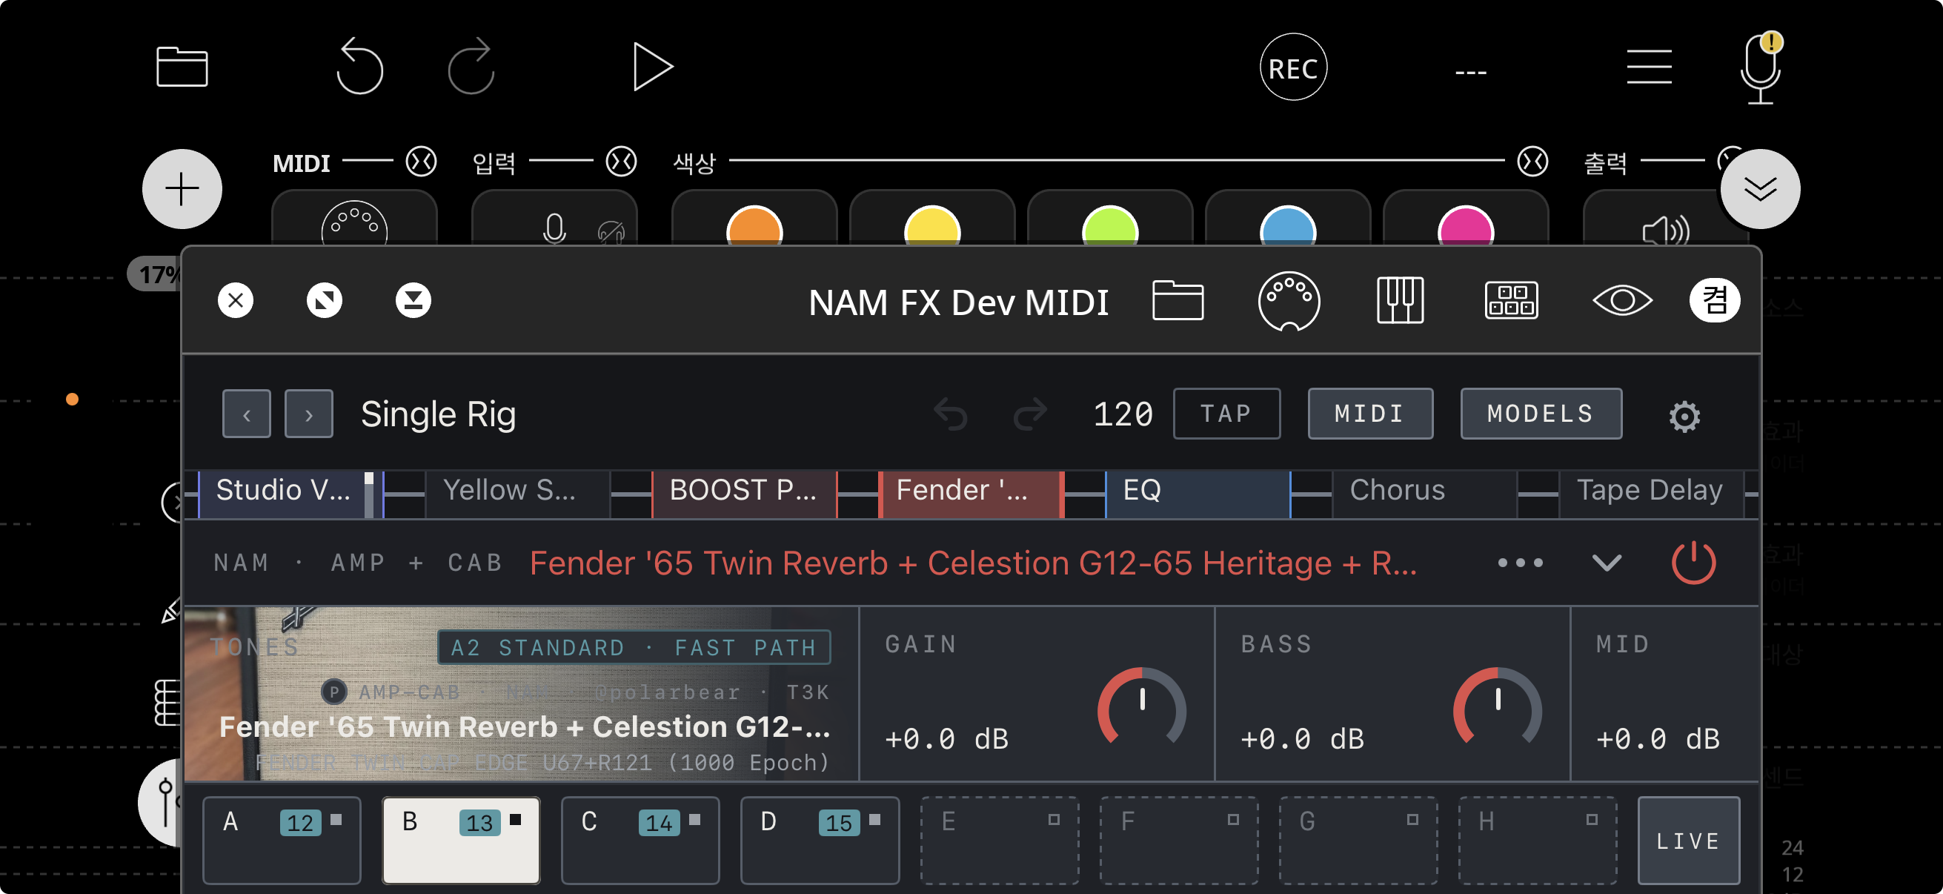Select the Yellow S... block tab
The image size is (1943, 894).
point(517,494)
